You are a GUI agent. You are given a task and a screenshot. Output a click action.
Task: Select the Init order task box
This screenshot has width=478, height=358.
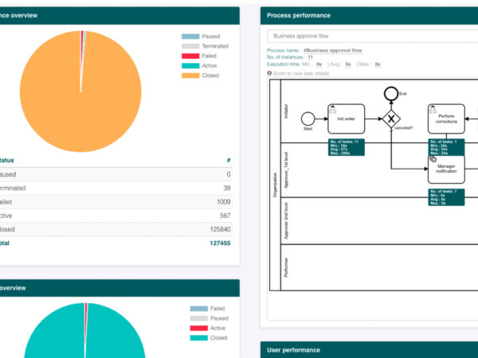point(346,119)
